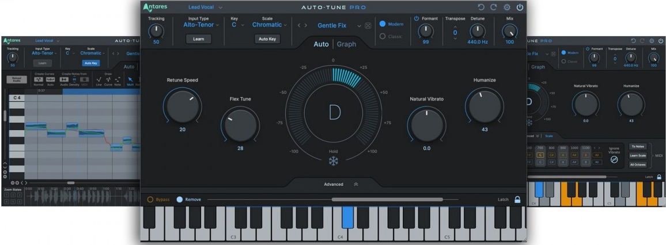The height and width of the screenshot is (245, 666).
Task: Click the Note draw tool in graph window
Action: click(118, 79)
